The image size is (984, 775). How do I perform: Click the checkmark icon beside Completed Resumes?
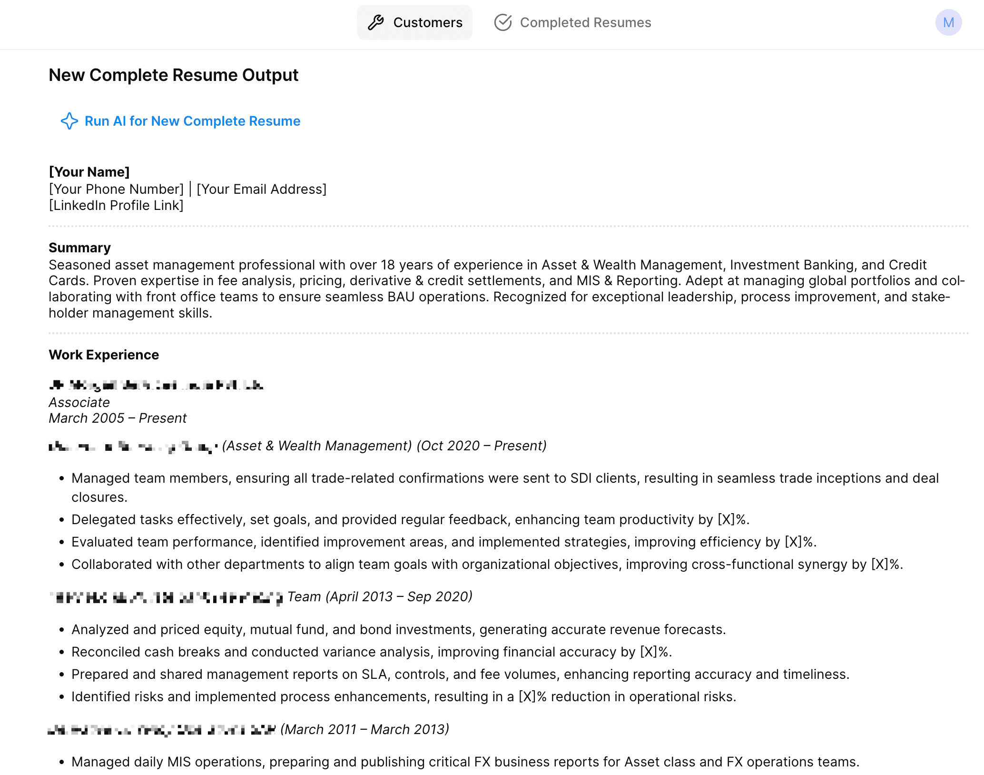coord(503,22)
